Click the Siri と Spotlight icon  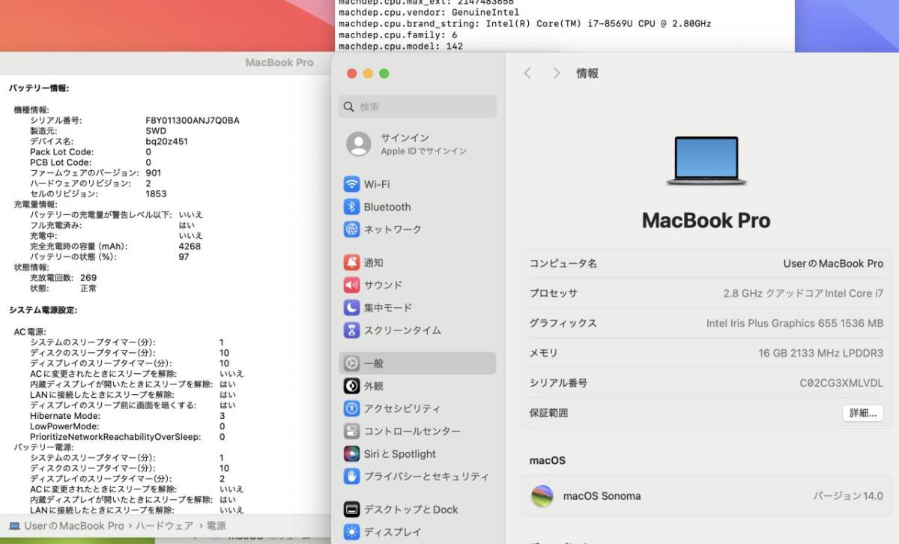point(351,454)
